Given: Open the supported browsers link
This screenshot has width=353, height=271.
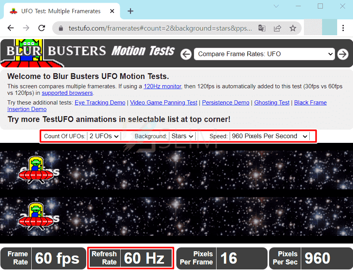Looking at the screenshot, I should pos(67,93).
